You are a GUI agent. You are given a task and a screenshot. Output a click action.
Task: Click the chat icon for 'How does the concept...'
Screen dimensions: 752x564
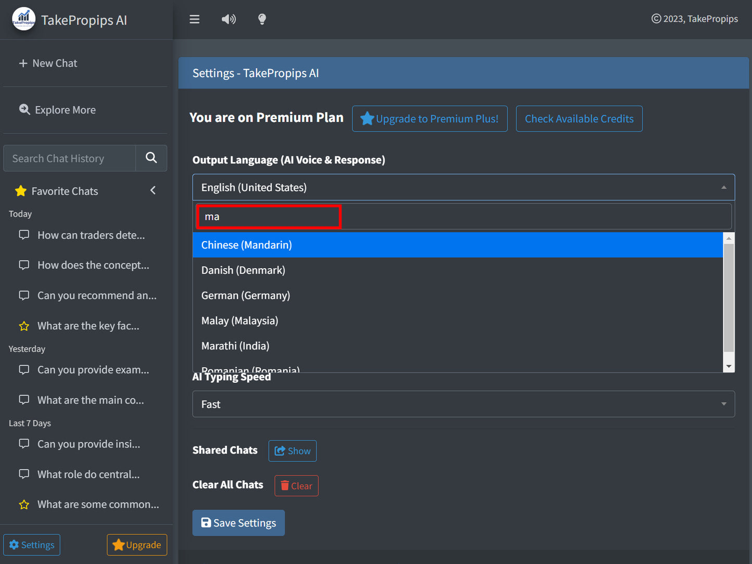(24, 265)
